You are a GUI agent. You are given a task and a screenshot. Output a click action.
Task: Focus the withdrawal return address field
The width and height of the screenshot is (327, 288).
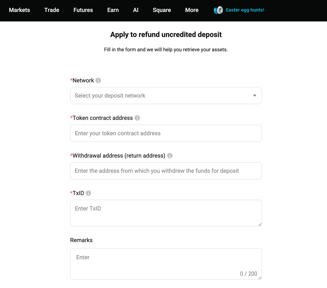click(x=166, y=171)
